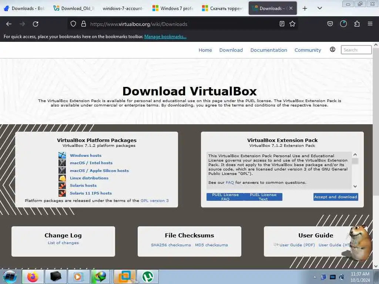The image size is (379, 284).
Task: Open uTorrent from the taskbar
Action: [147, 277]
